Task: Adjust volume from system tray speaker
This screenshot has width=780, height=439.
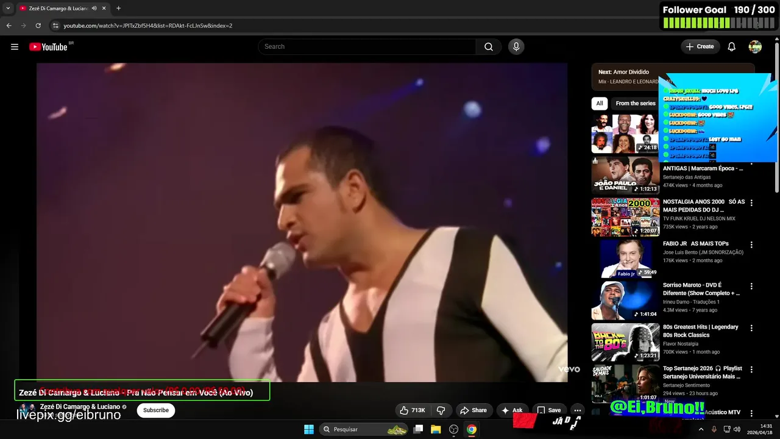Action: click(x=736, y=429)
